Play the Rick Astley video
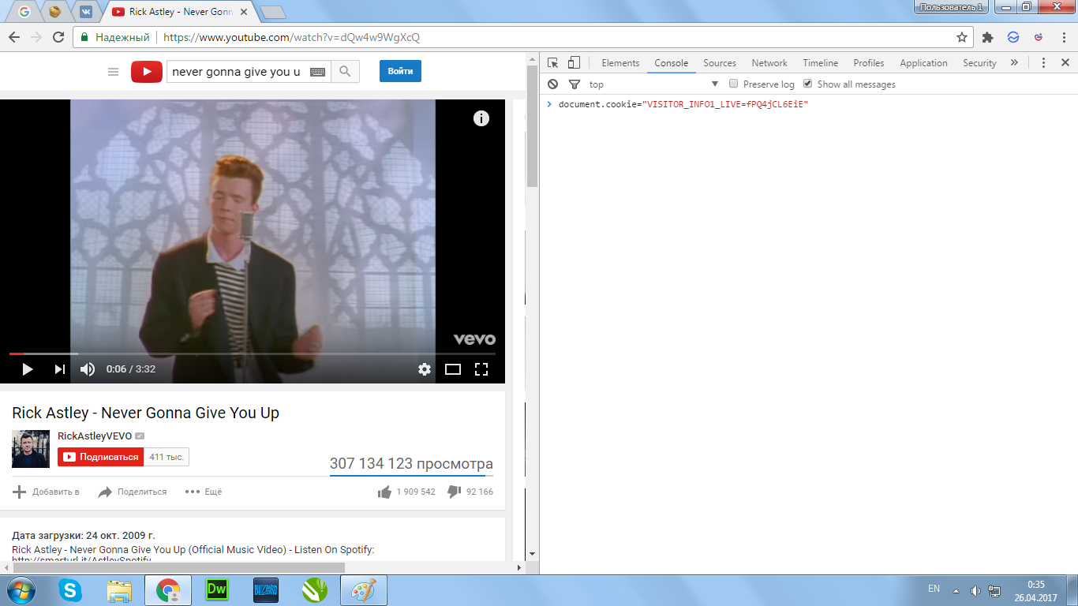The height and width of the screenshot is (606, 1078). [27, 369]
